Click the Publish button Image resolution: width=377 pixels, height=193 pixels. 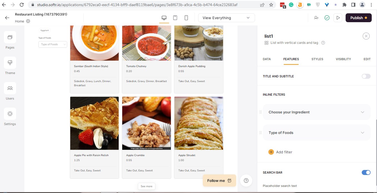coord(358,18)
